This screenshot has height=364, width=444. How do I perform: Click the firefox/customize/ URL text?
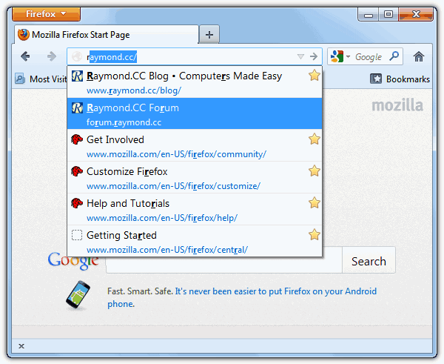[174, 186]
